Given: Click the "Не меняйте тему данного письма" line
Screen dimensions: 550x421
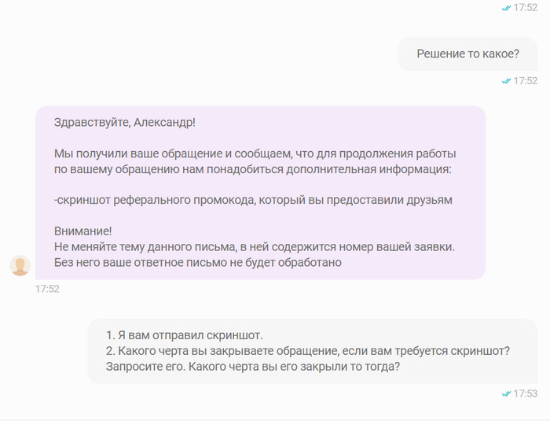Looking at the screenshot, I should (255, 246).
